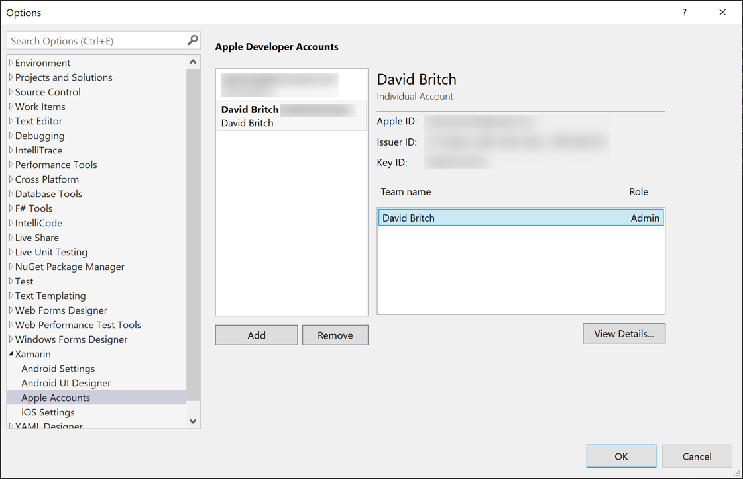Click the Add account button
The width and height of the screenshot is (743, 479).
(x=256, y=335)
